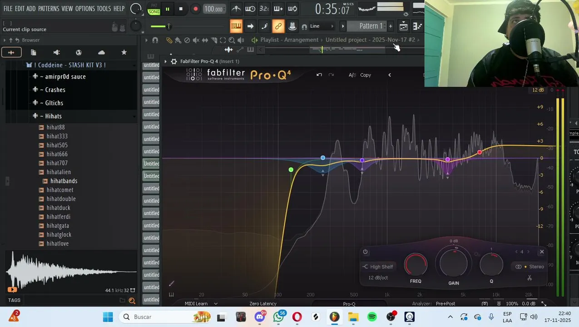Screen dimensions: 579x327
Task: Pause playback with the transport pause button
Action: [x=167, y=9]
